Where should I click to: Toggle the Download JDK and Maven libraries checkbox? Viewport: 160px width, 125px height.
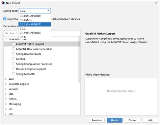pos(5,19)
